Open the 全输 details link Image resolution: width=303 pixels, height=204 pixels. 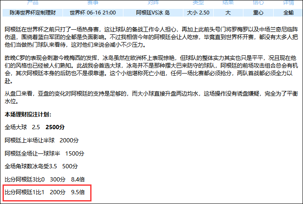(x=288, y=13)
